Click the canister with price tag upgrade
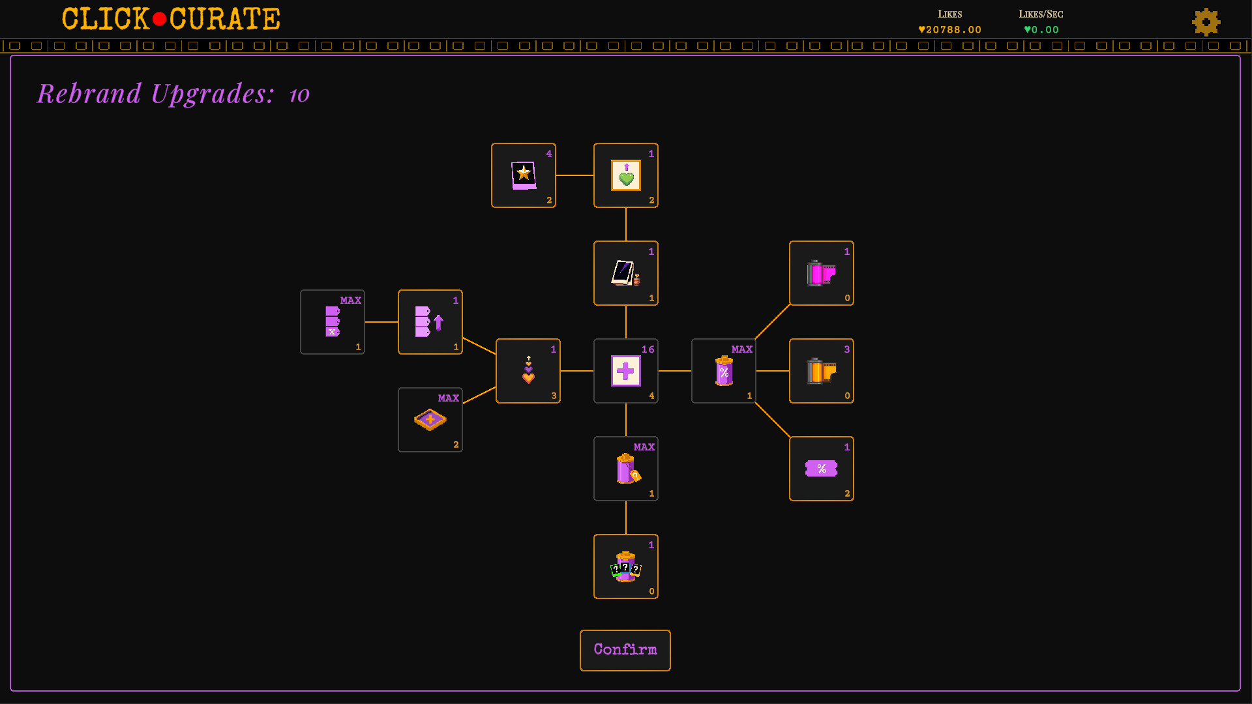 pyautogui.click(x=625, y=469)
